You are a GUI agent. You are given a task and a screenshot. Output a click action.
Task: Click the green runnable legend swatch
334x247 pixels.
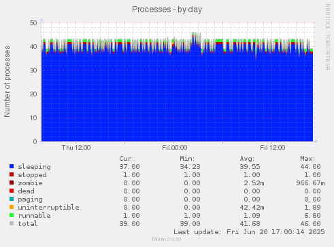point(12,215)
